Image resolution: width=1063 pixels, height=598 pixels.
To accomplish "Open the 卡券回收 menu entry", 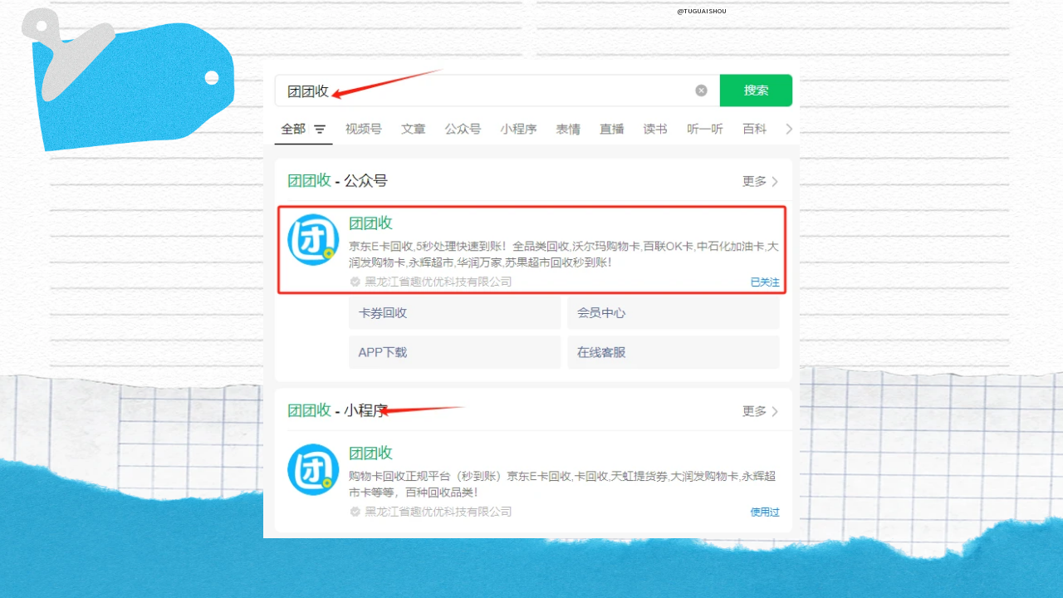I will coord(455,313).
